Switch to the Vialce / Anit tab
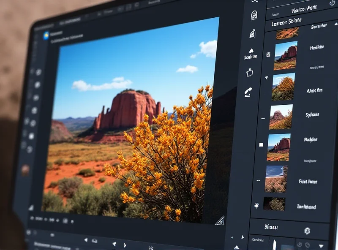The height and width of the screenshot is (250, 338). (304, 9)
